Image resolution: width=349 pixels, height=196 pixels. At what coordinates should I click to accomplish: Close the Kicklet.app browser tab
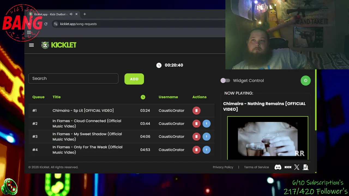[76, 14]
